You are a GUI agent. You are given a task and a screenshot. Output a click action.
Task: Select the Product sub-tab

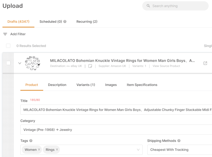tap(32, 85)
